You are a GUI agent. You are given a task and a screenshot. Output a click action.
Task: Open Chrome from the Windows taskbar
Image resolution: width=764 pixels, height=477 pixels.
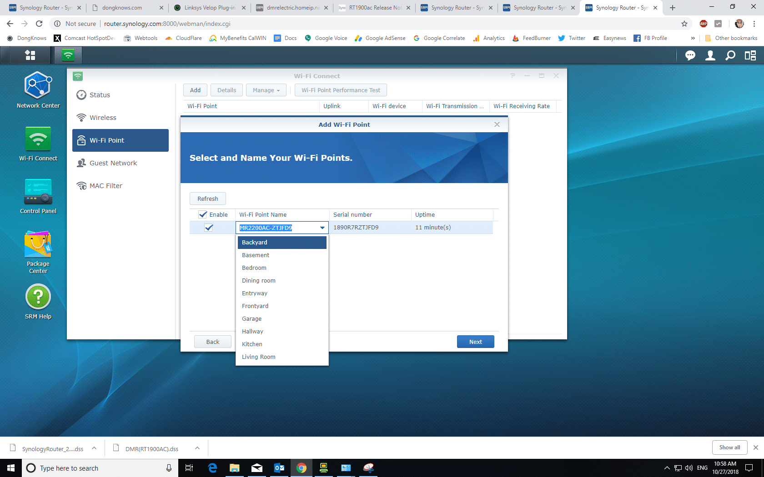point(301,468)
